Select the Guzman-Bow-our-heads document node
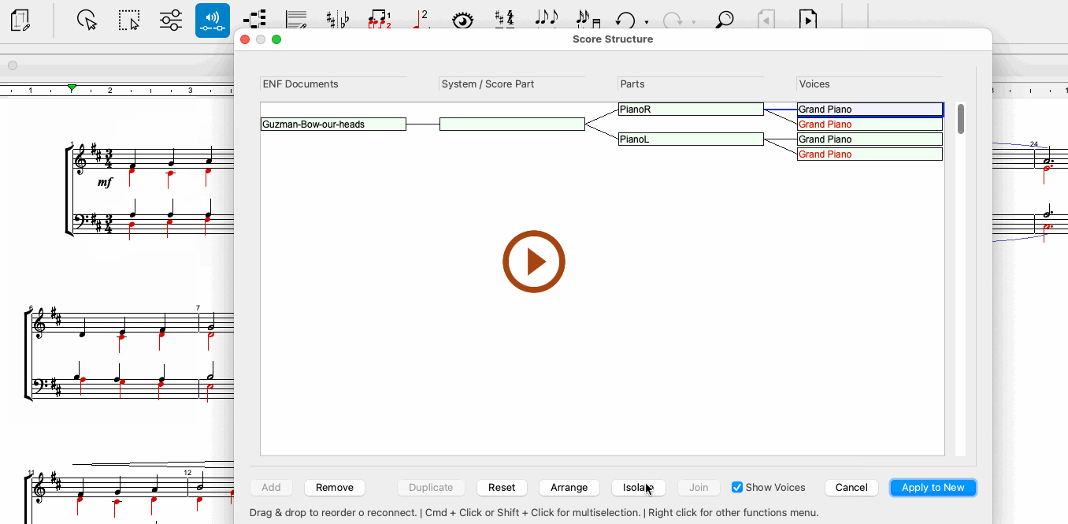Screen dimensions: 1068x524 [x=333, y=124]
